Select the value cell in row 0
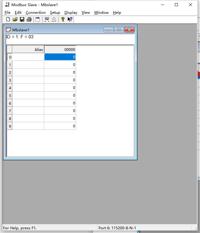The height and width of the screenshot is (233, 200). point(60,57)
